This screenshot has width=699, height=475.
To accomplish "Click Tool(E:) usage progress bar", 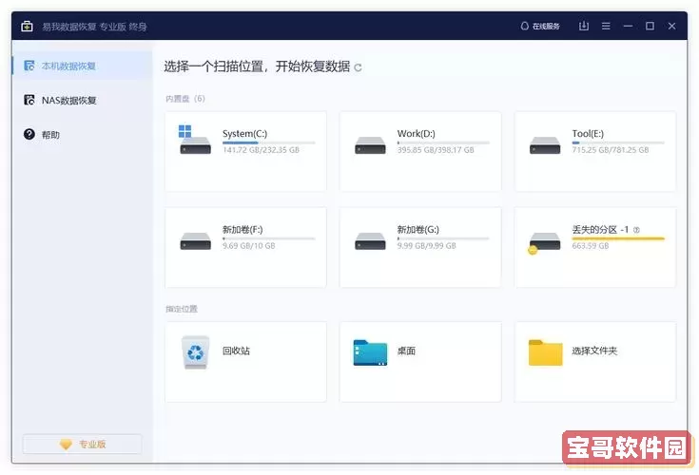I will coord(618,142).
